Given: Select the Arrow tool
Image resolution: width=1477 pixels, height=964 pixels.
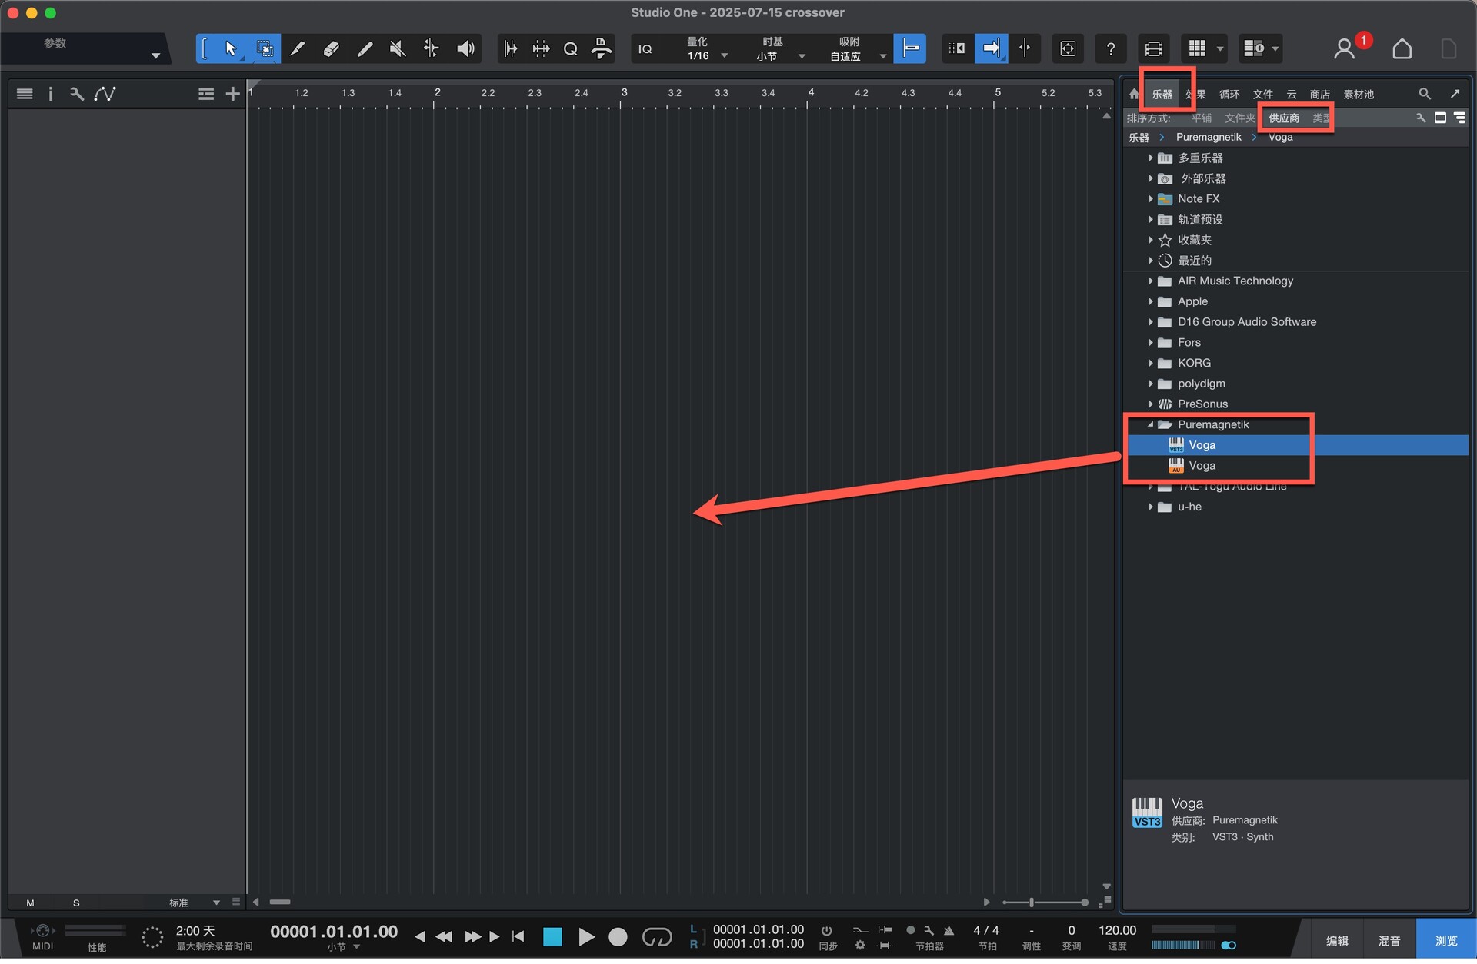Looking at the screenshot, I should pos(230,49).
